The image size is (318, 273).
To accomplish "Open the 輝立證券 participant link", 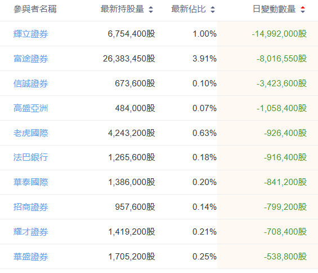I will click(x=30, y=34).
